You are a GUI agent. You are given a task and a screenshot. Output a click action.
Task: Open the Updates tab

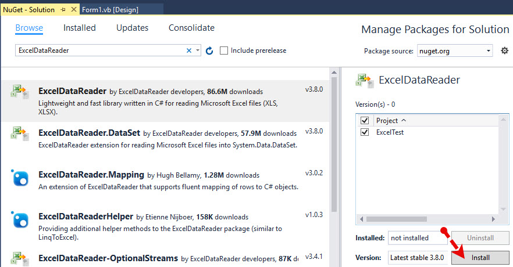tap(132, 28)
